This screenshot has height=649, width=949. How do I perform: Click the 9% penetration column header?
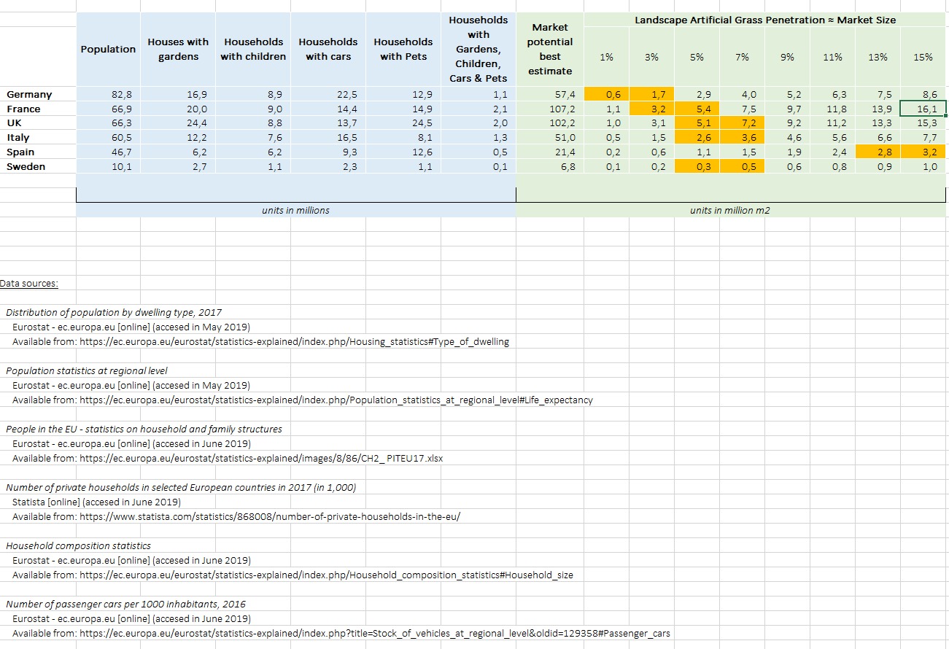[x=787, y=57]
